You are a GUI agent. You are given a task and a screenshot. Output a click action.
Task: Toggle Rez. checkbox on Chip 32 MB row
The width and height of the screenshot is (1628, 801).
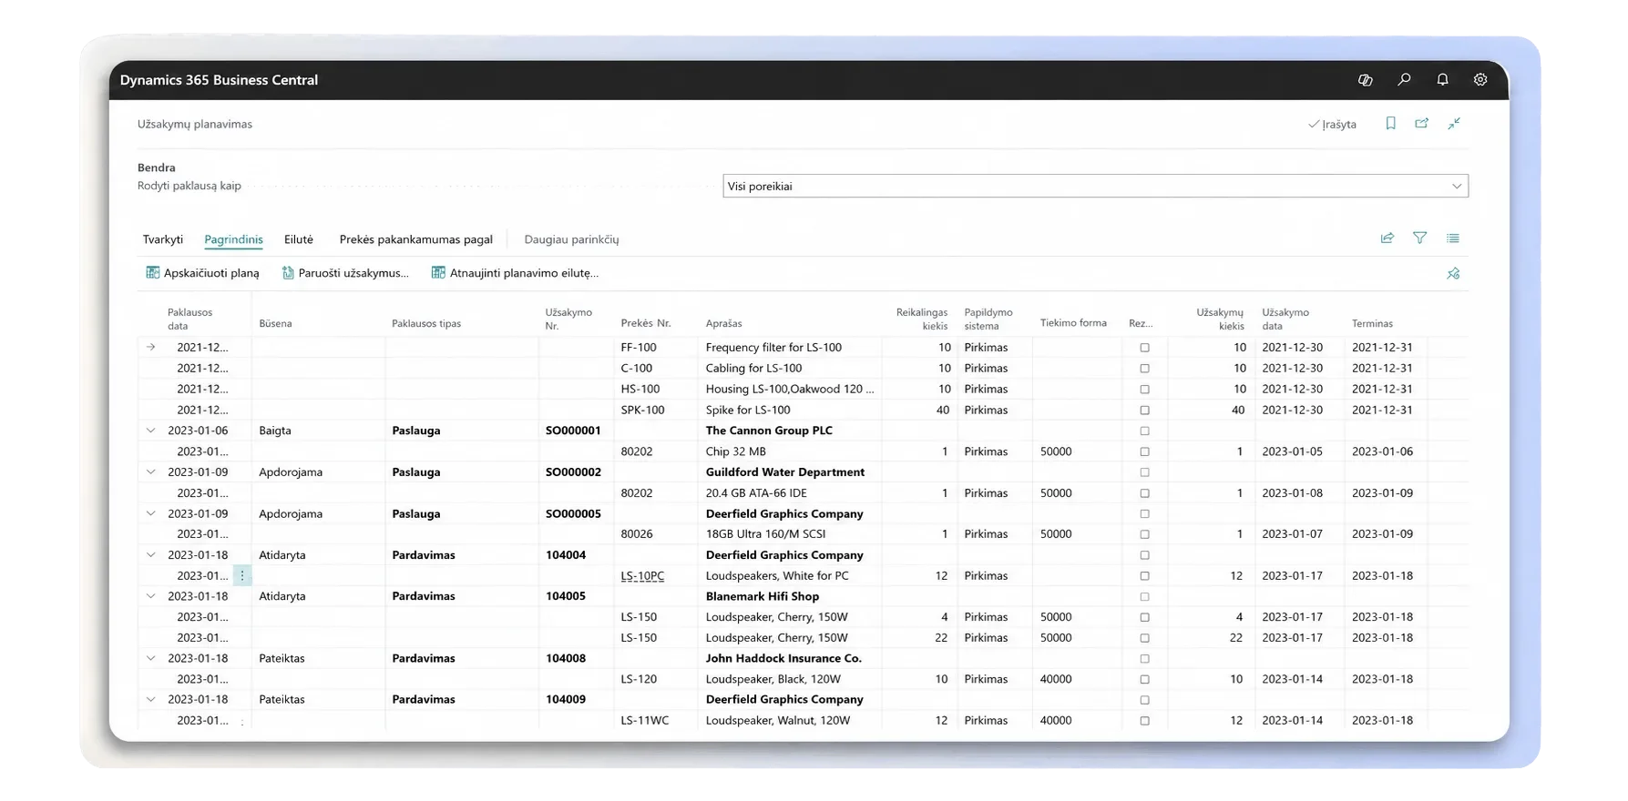(x=1145, y=451)
